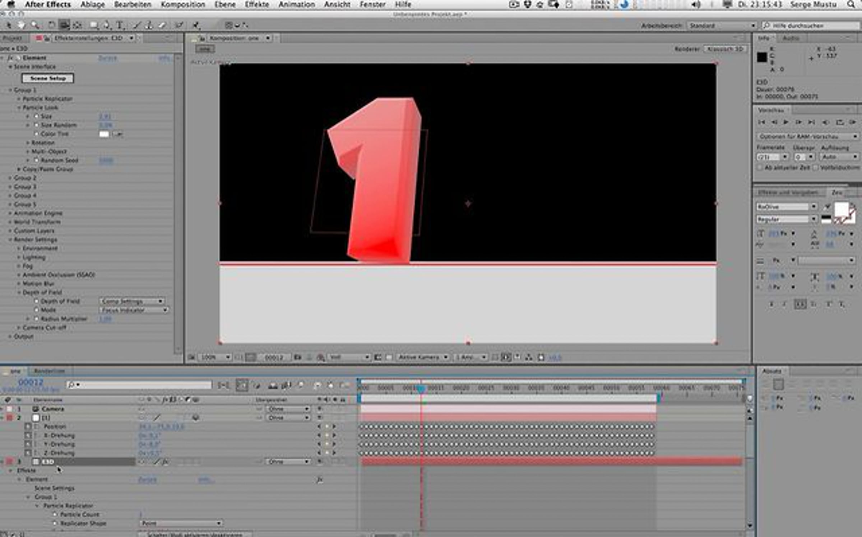Click the Scene Setup button
Screen dimensions: 862x537
pyautogui.click(x=48, y=78)
